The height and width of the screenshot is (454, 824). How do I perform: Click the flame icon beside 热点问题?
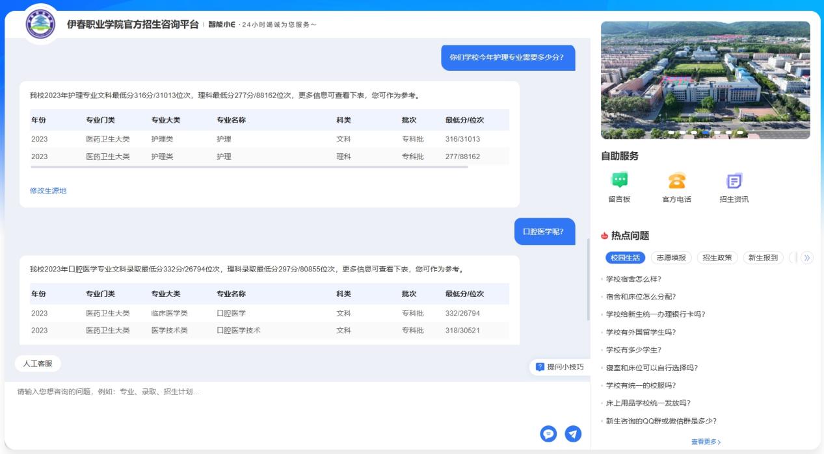click(604, 236)
